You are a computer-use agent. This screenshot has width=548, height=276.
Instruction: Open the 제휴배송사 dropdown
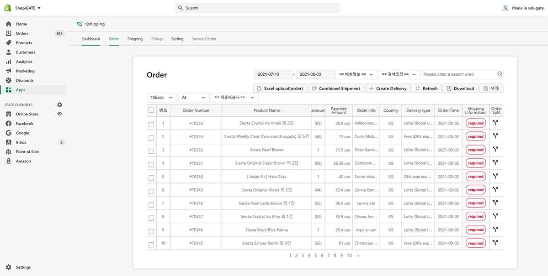[234, 97]
